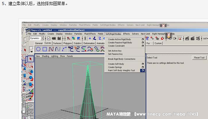
Task: Open Create Springs option box
Action: pyautogui.click(x=142, y=67)
